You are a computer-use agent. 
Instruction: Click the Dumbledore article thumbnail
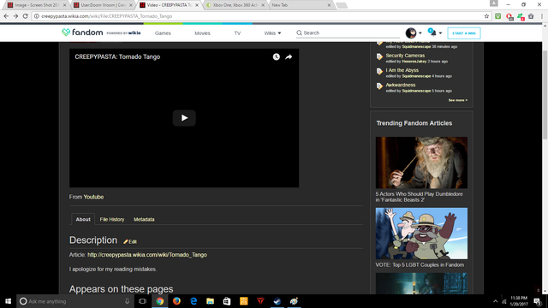pyautogui.click(x=421, y=163)
